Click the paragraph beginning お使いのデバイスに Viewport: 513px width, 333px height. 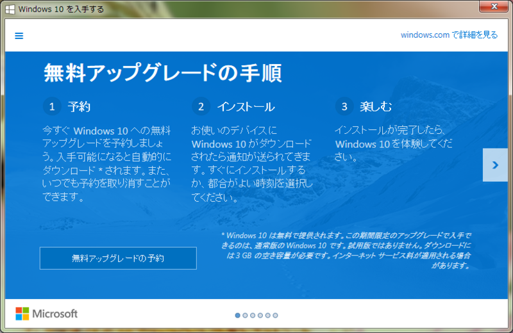click(x=251, y=164)
